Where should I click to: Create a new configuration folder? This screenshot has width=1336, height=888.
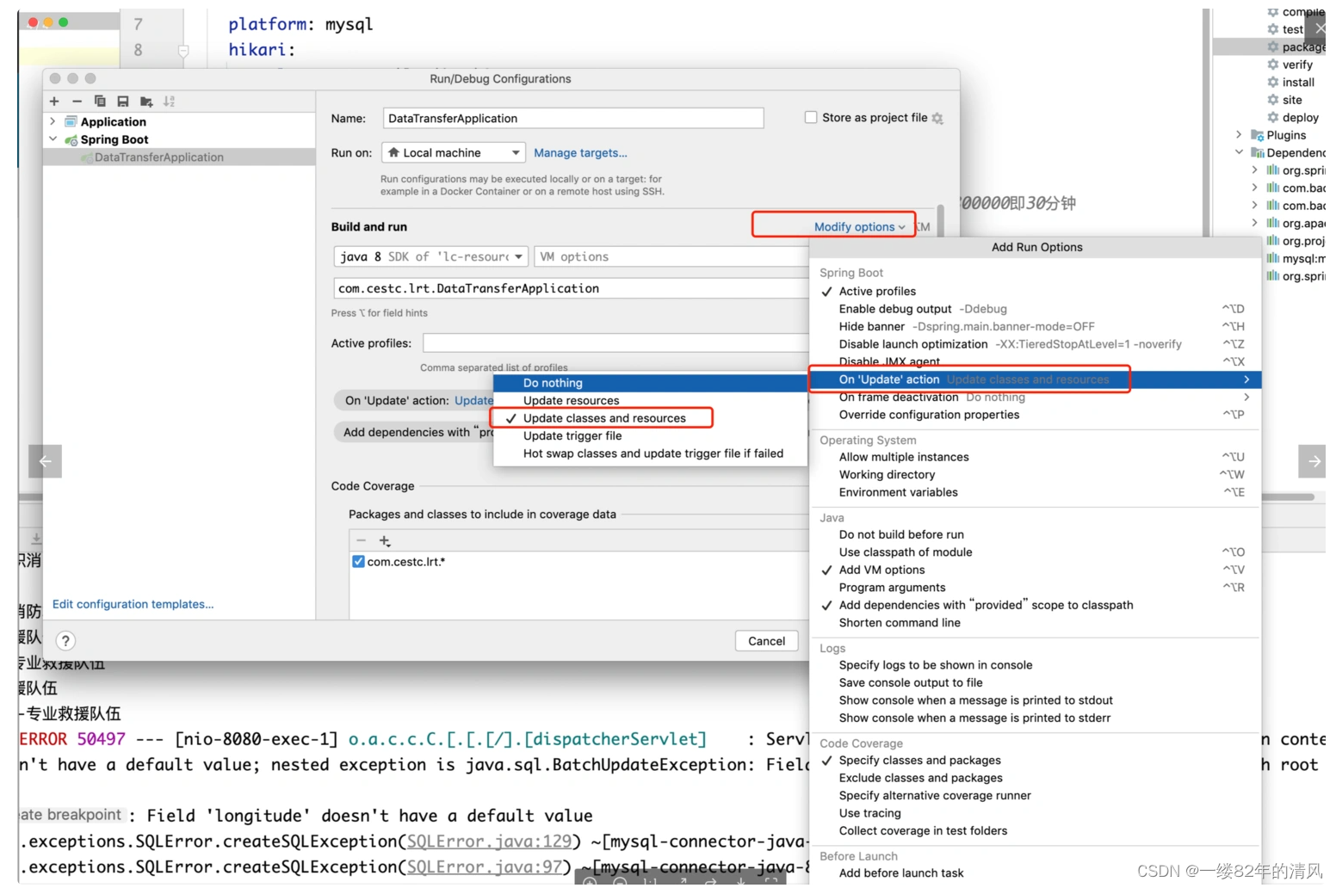click(146, 102)
